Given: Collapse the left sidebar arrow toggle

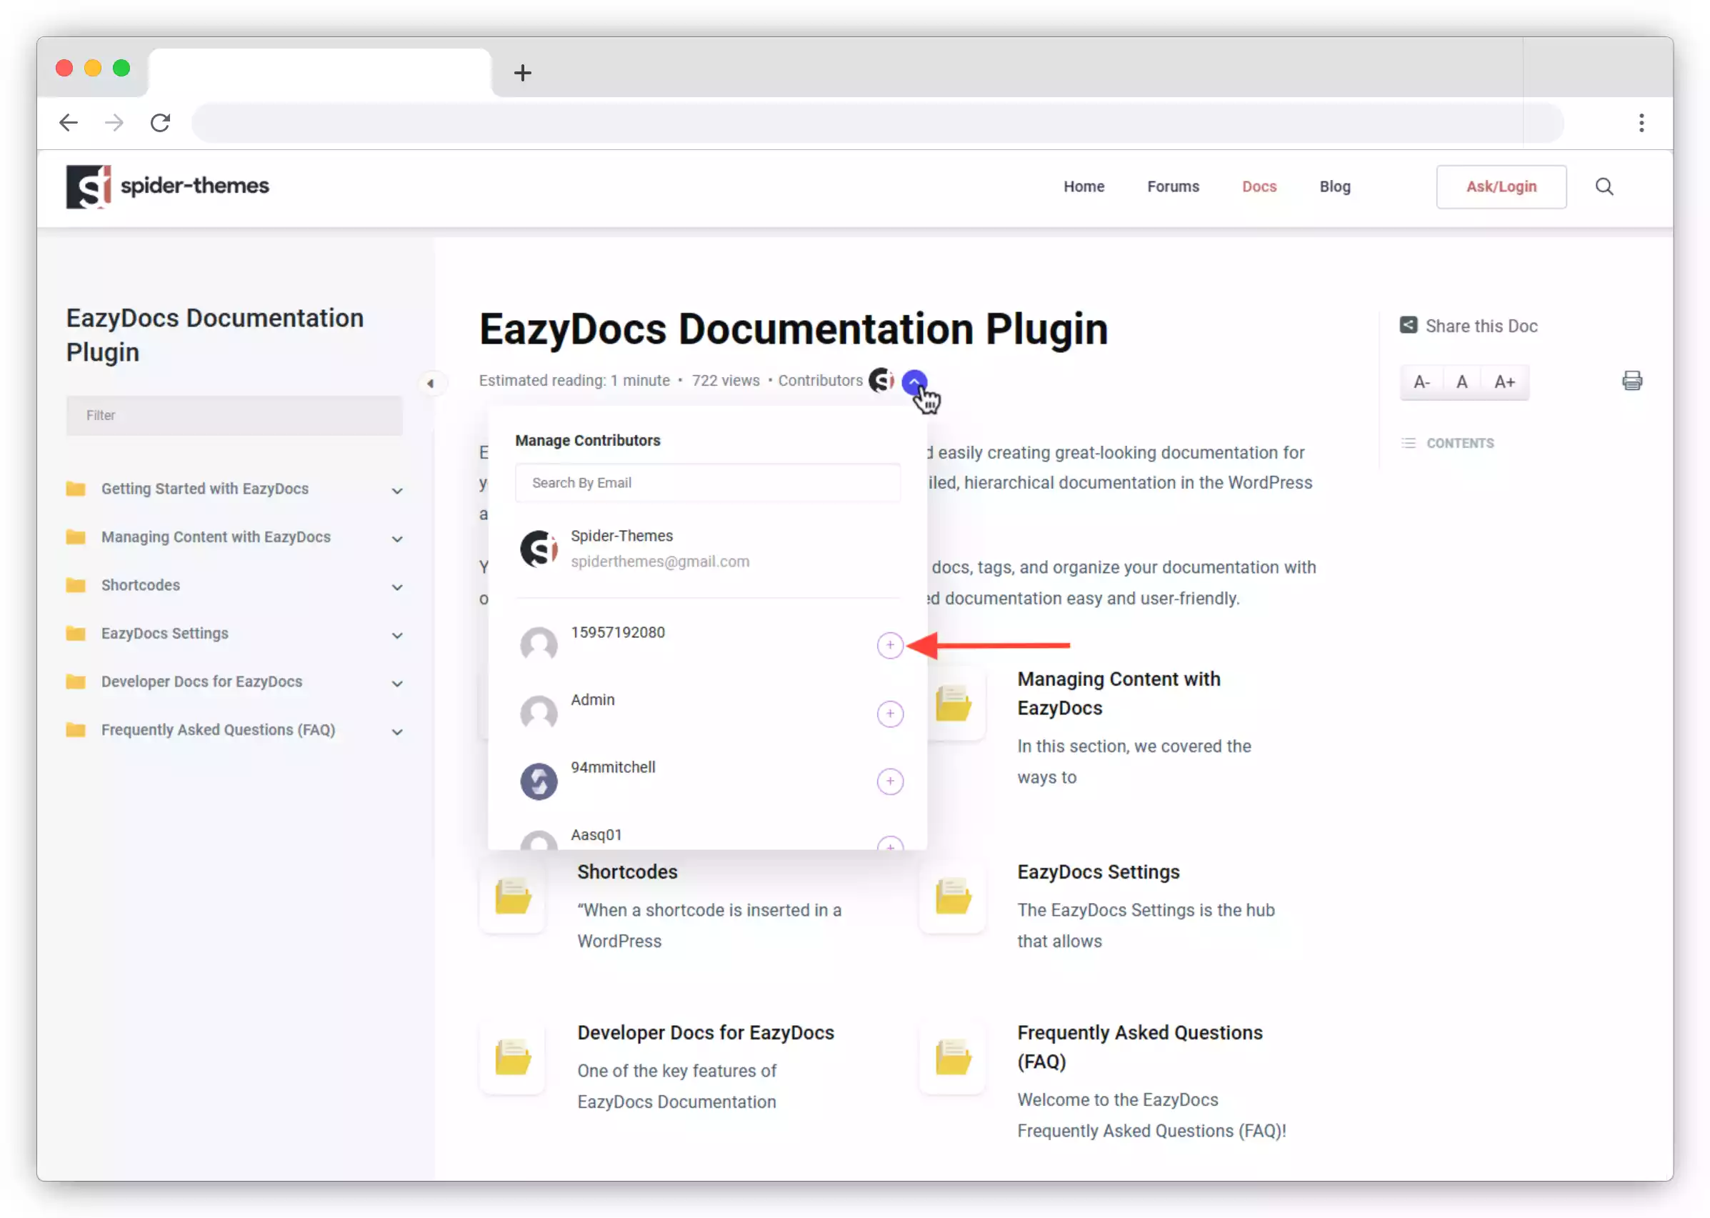Looking at the screenshot, I should coord(431,383).
